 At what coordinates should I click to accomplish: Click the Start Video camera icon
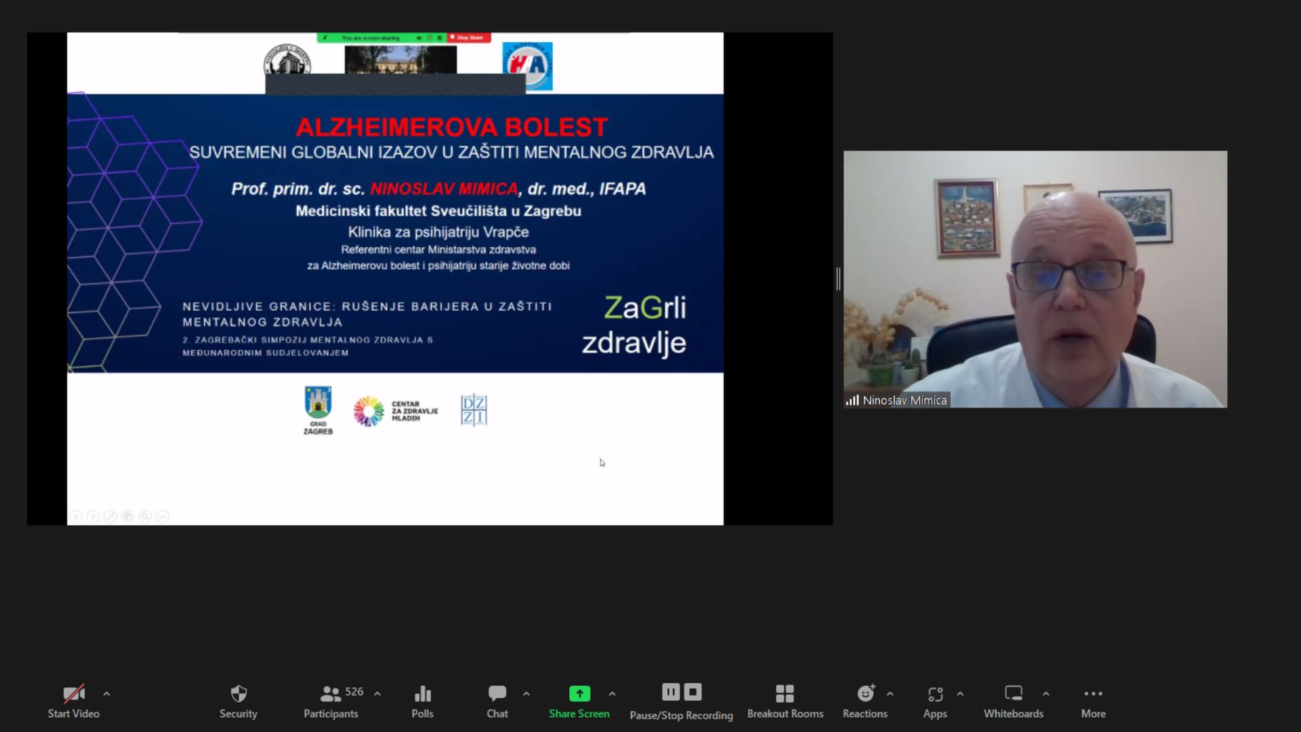(73, 694)
